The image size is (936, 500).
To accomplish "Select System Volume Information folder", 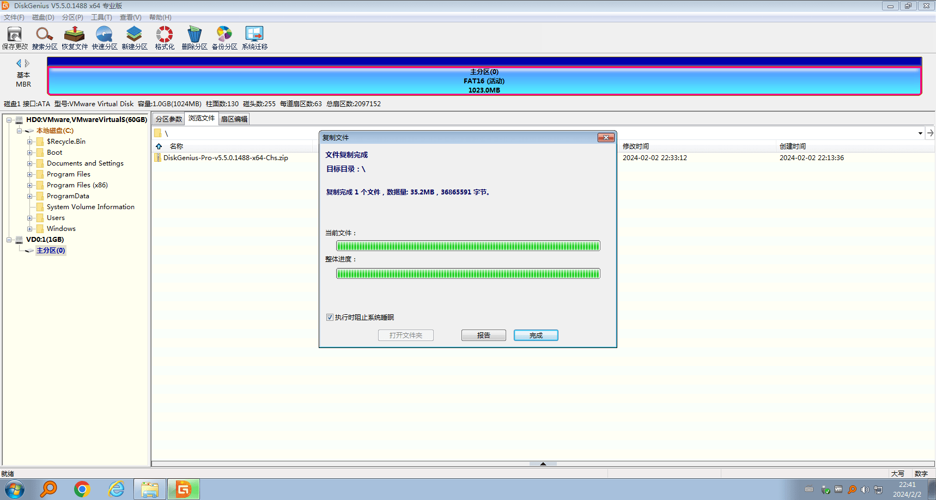I will click(90, 207).
